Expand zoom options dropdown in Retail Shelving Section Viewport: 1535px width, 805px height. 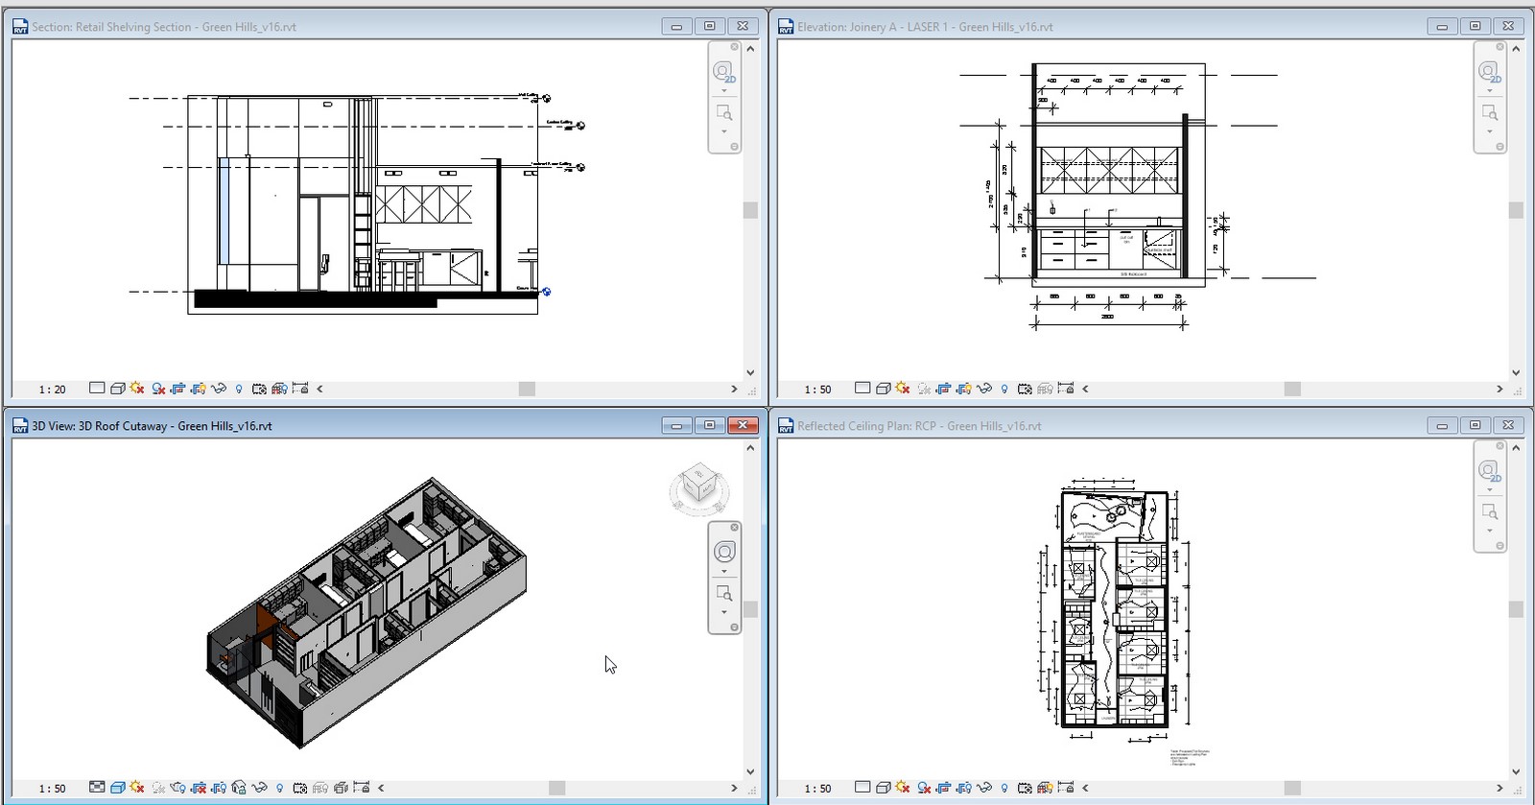[x=724, y=131]
